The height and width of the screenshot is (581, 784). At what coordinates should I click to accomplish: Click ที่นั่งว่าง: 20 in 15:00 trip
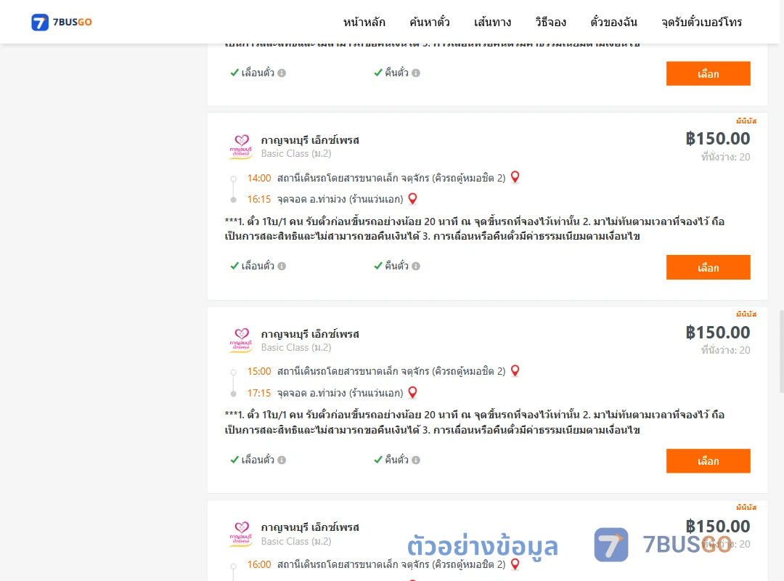pos(725,350)
